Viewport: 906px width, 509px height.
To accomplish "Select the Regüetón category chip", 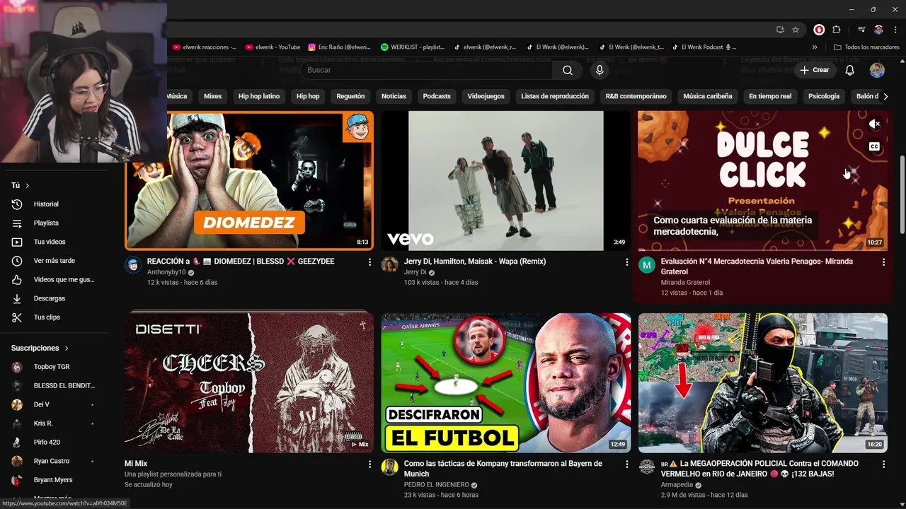I will pyautogui.click(x=350, y=96).
